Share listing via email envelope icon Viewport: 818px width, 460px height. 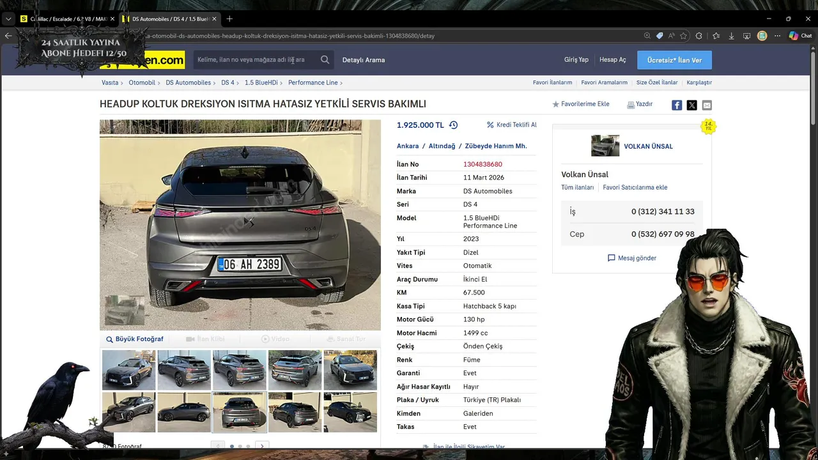(707, 105)
